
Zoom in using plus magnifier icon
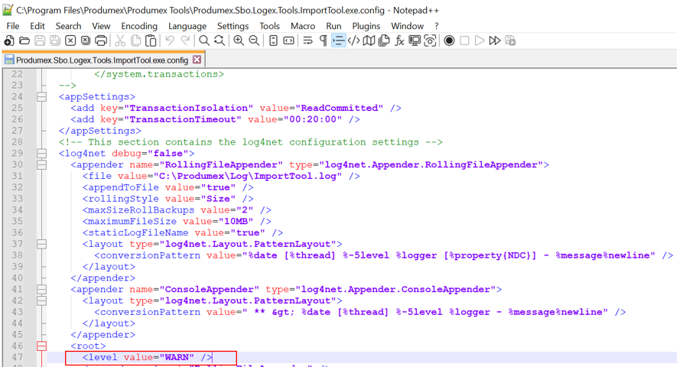click(239, 41)
